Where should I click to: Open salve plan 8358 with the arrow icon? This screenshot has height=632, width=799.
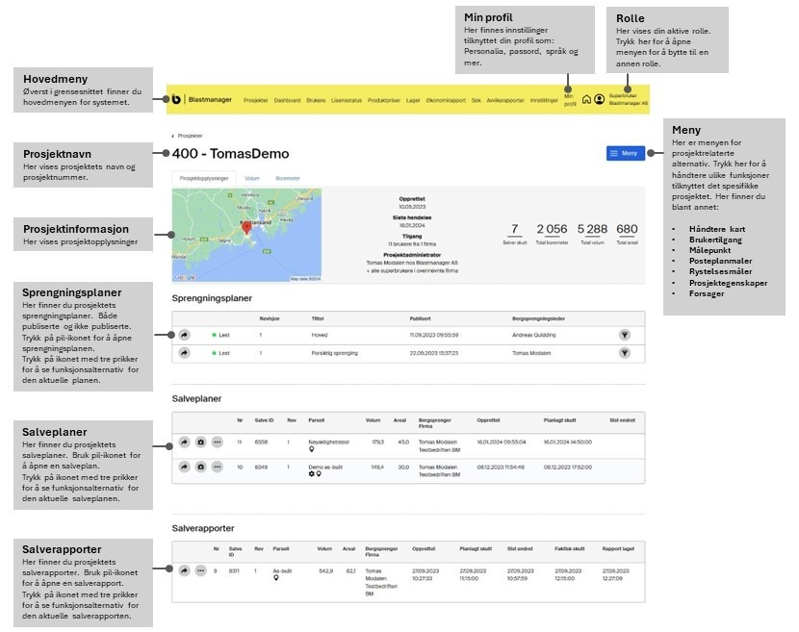185,442
